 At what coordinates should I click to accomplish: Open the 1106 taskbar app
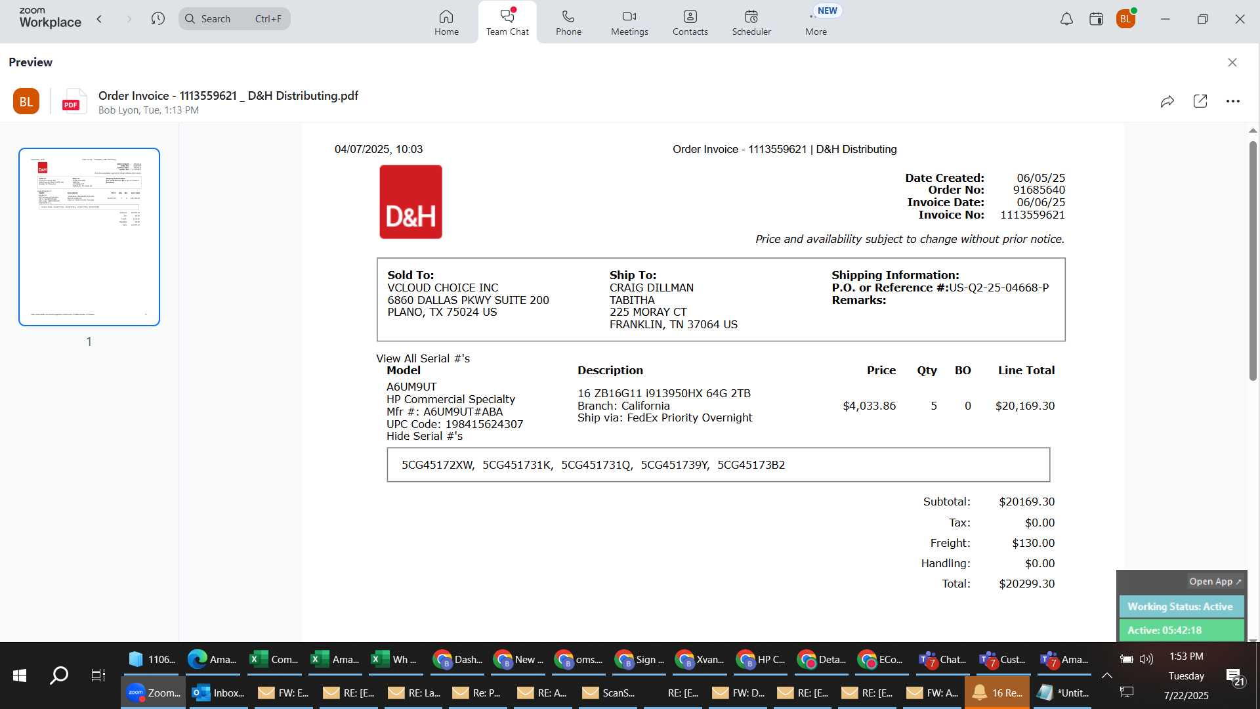(152, 659)
